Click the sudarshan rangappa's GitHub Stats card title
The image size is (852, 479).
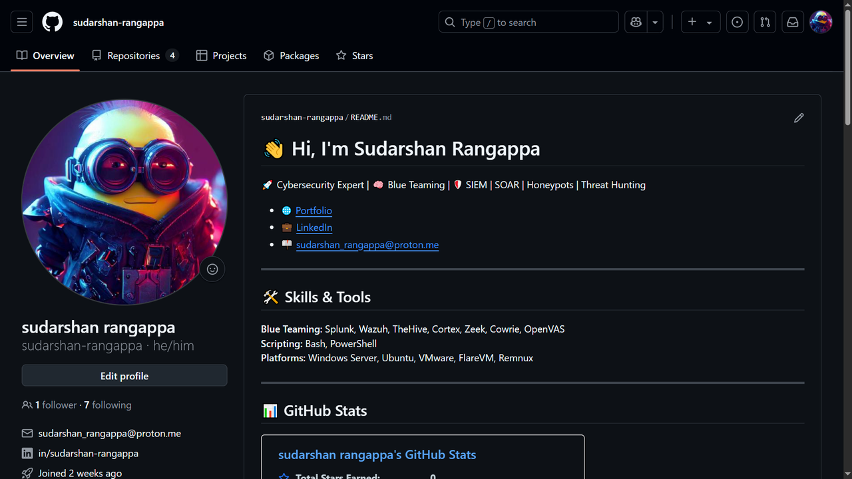click(x=377, y=455)
